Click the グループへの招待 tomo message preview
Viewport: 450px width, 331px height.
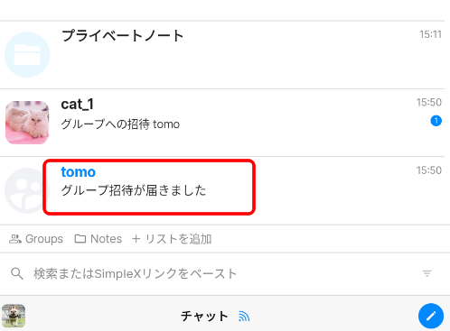click(120, 124)
